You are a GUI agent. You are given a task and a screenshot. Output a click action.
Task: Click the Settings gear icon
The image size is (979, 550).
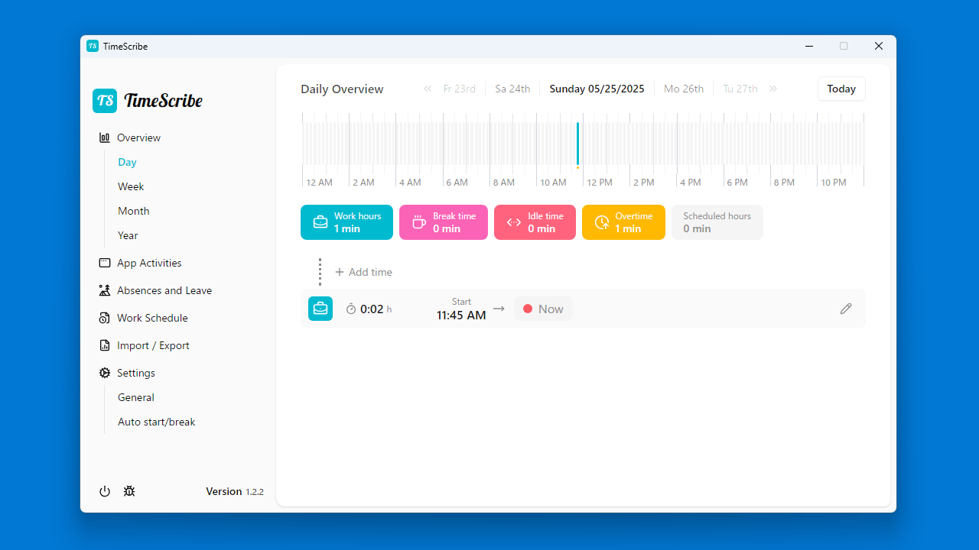coord(105,373)
